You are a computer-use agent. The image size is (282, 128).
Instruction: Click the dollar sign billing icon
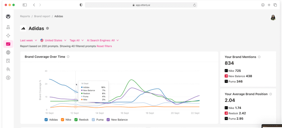point(8,78)
